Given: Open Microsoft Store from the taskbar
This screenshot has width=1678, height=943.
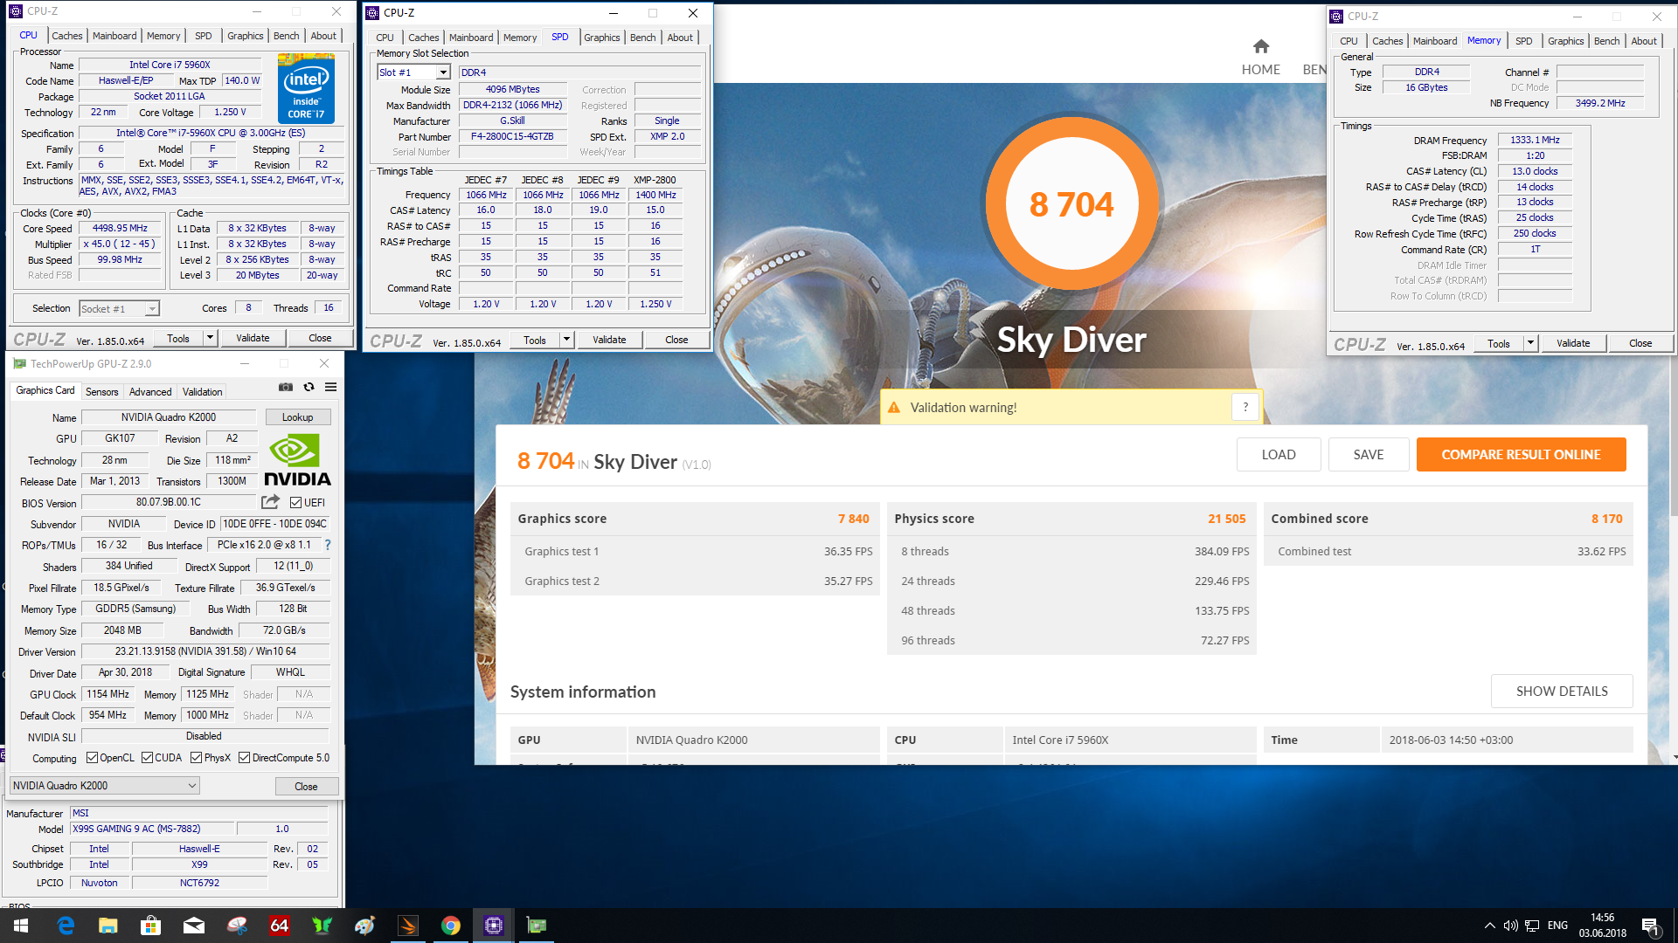Looking at the screenshot, I should 151,926.
